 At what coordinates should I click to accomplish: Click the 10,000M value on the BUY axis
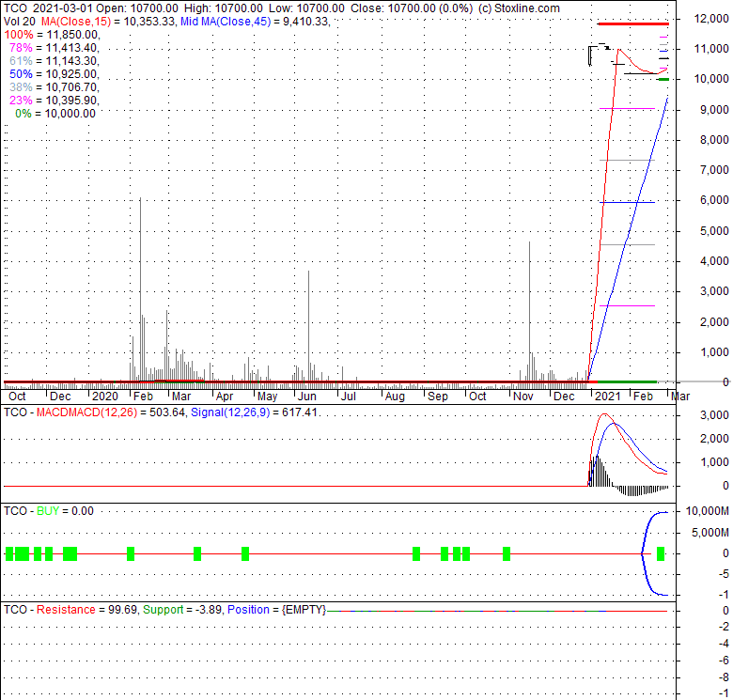[707, 511]
